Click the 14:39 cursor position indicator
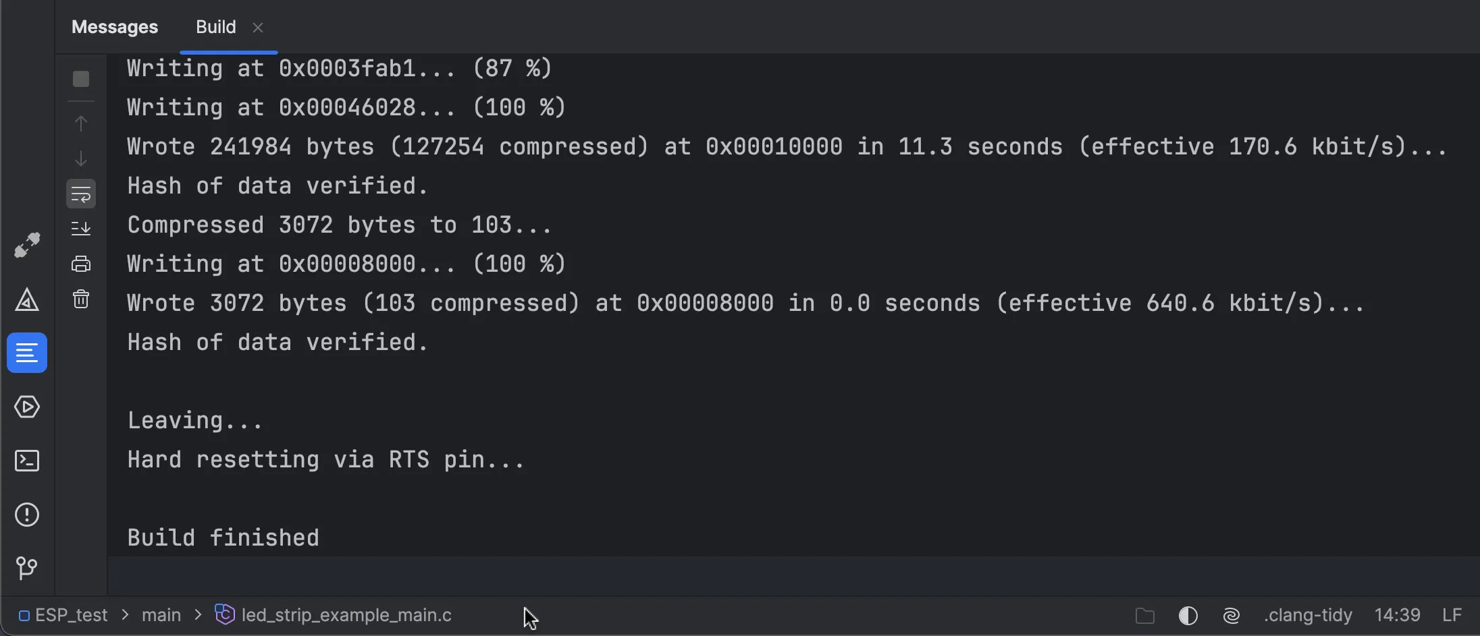The height and width of the screenshot is (636, 1480). [1397, 615]
